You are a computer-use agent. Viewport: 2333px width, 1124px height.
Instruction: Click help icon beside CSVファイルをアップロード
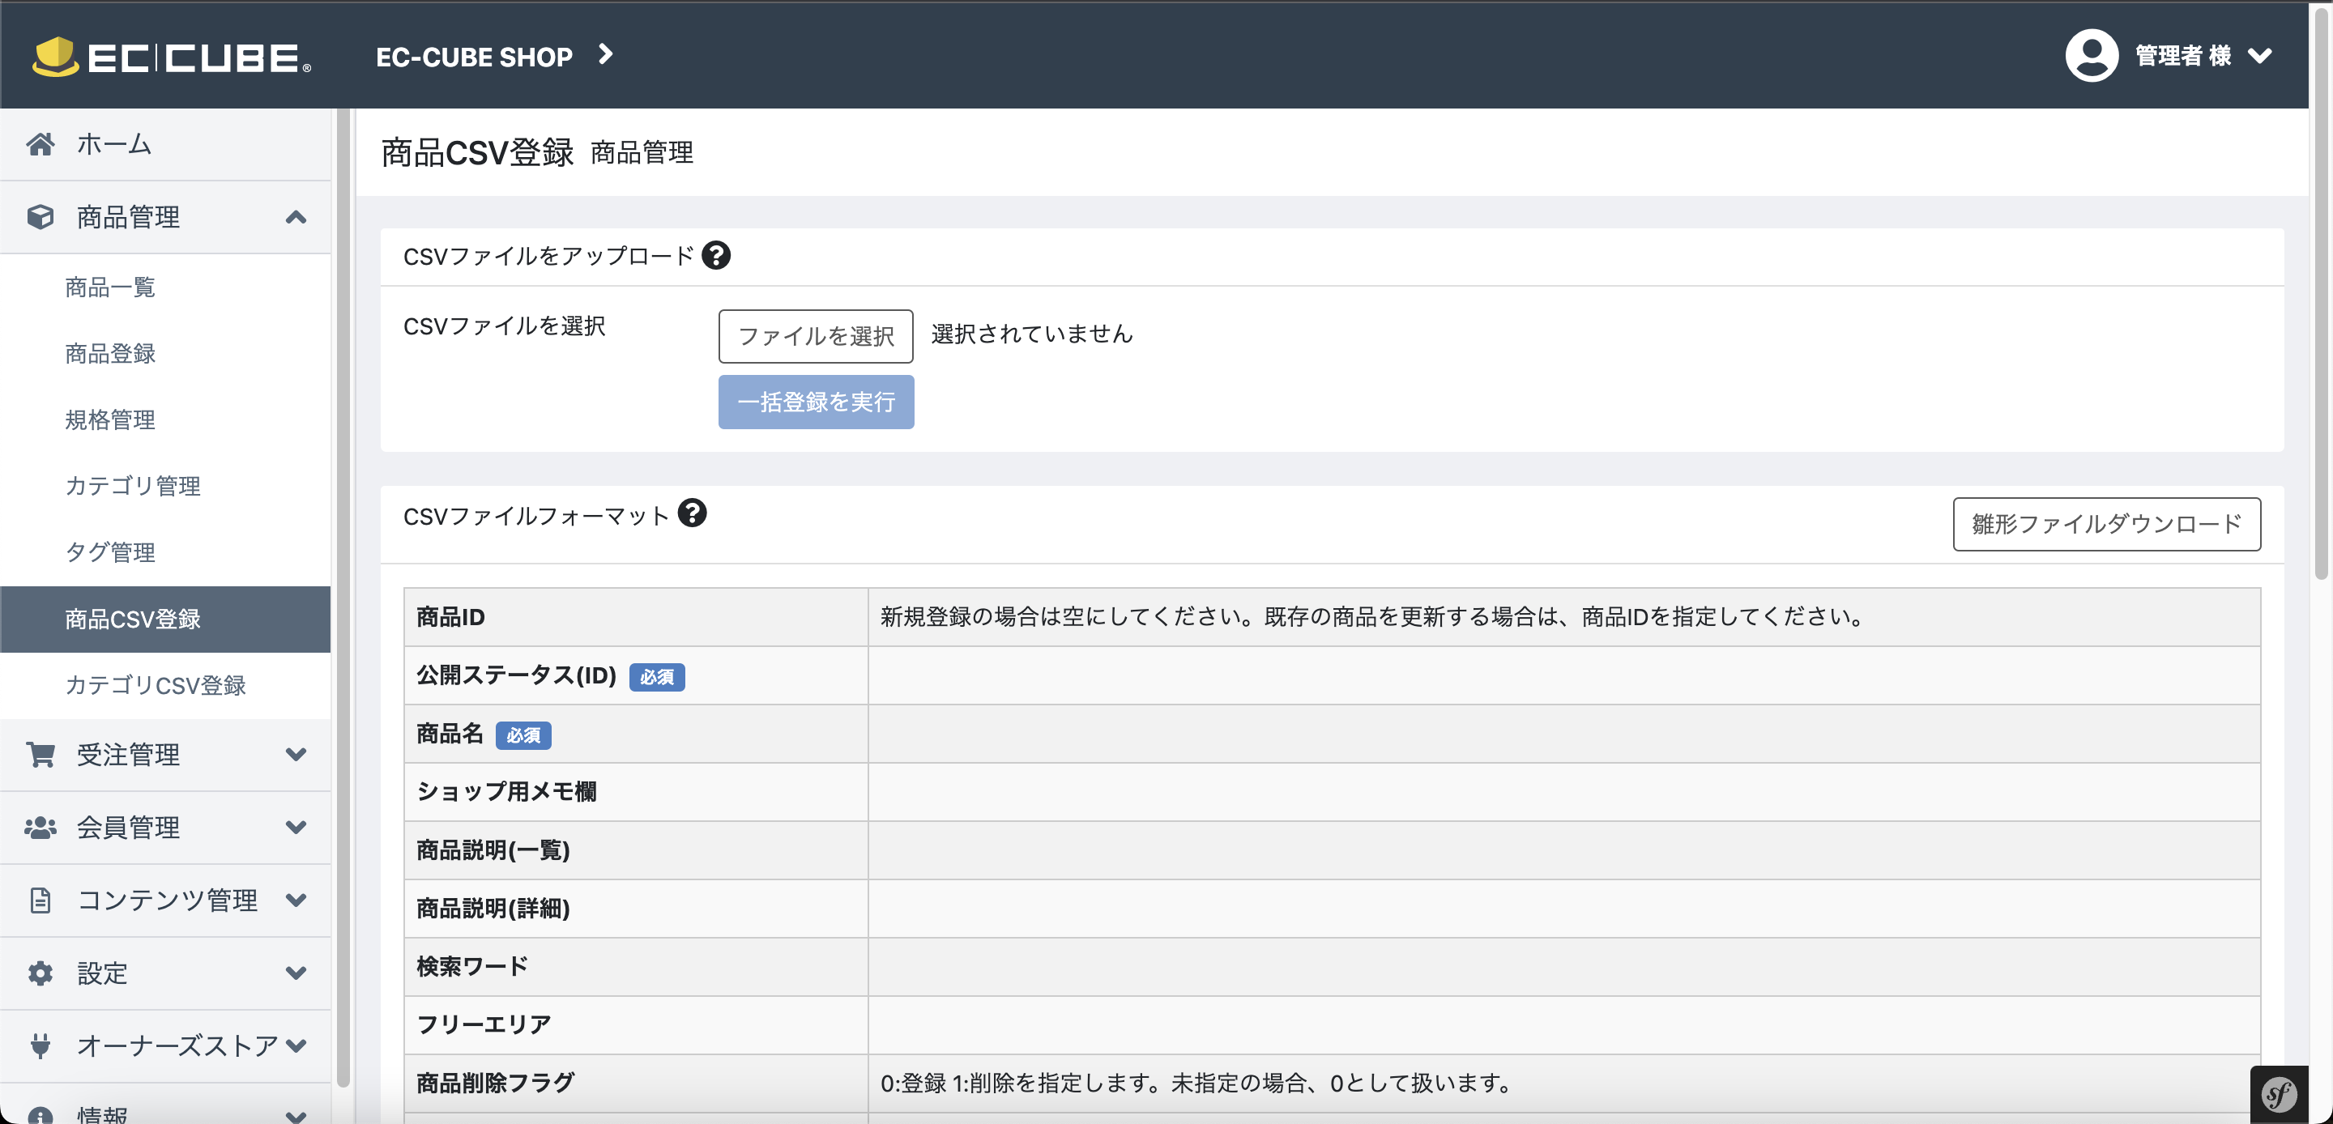point(715,257)
